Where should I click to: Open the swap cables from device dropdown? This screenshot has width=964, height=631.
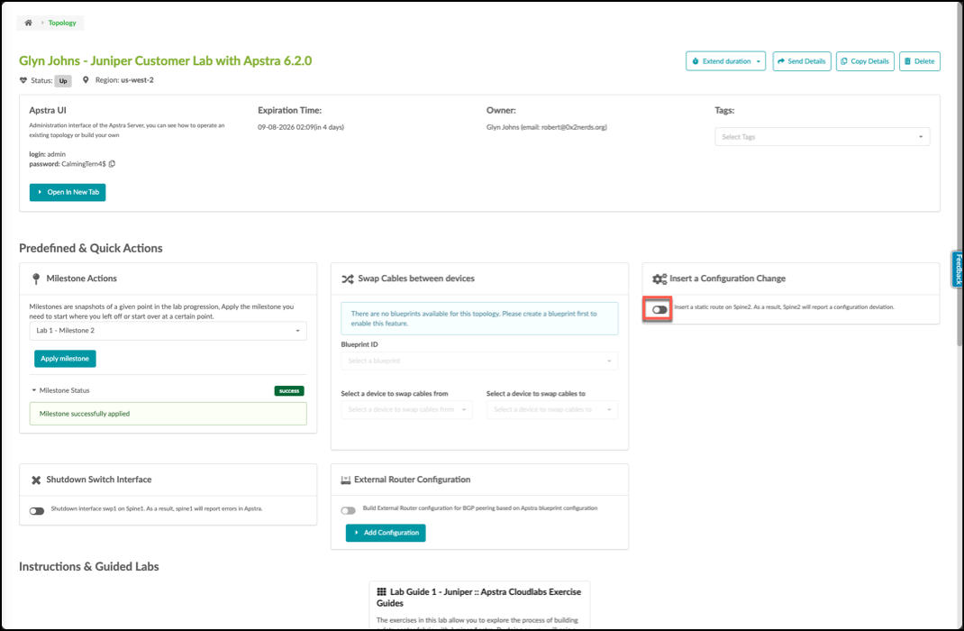(406, 409)
